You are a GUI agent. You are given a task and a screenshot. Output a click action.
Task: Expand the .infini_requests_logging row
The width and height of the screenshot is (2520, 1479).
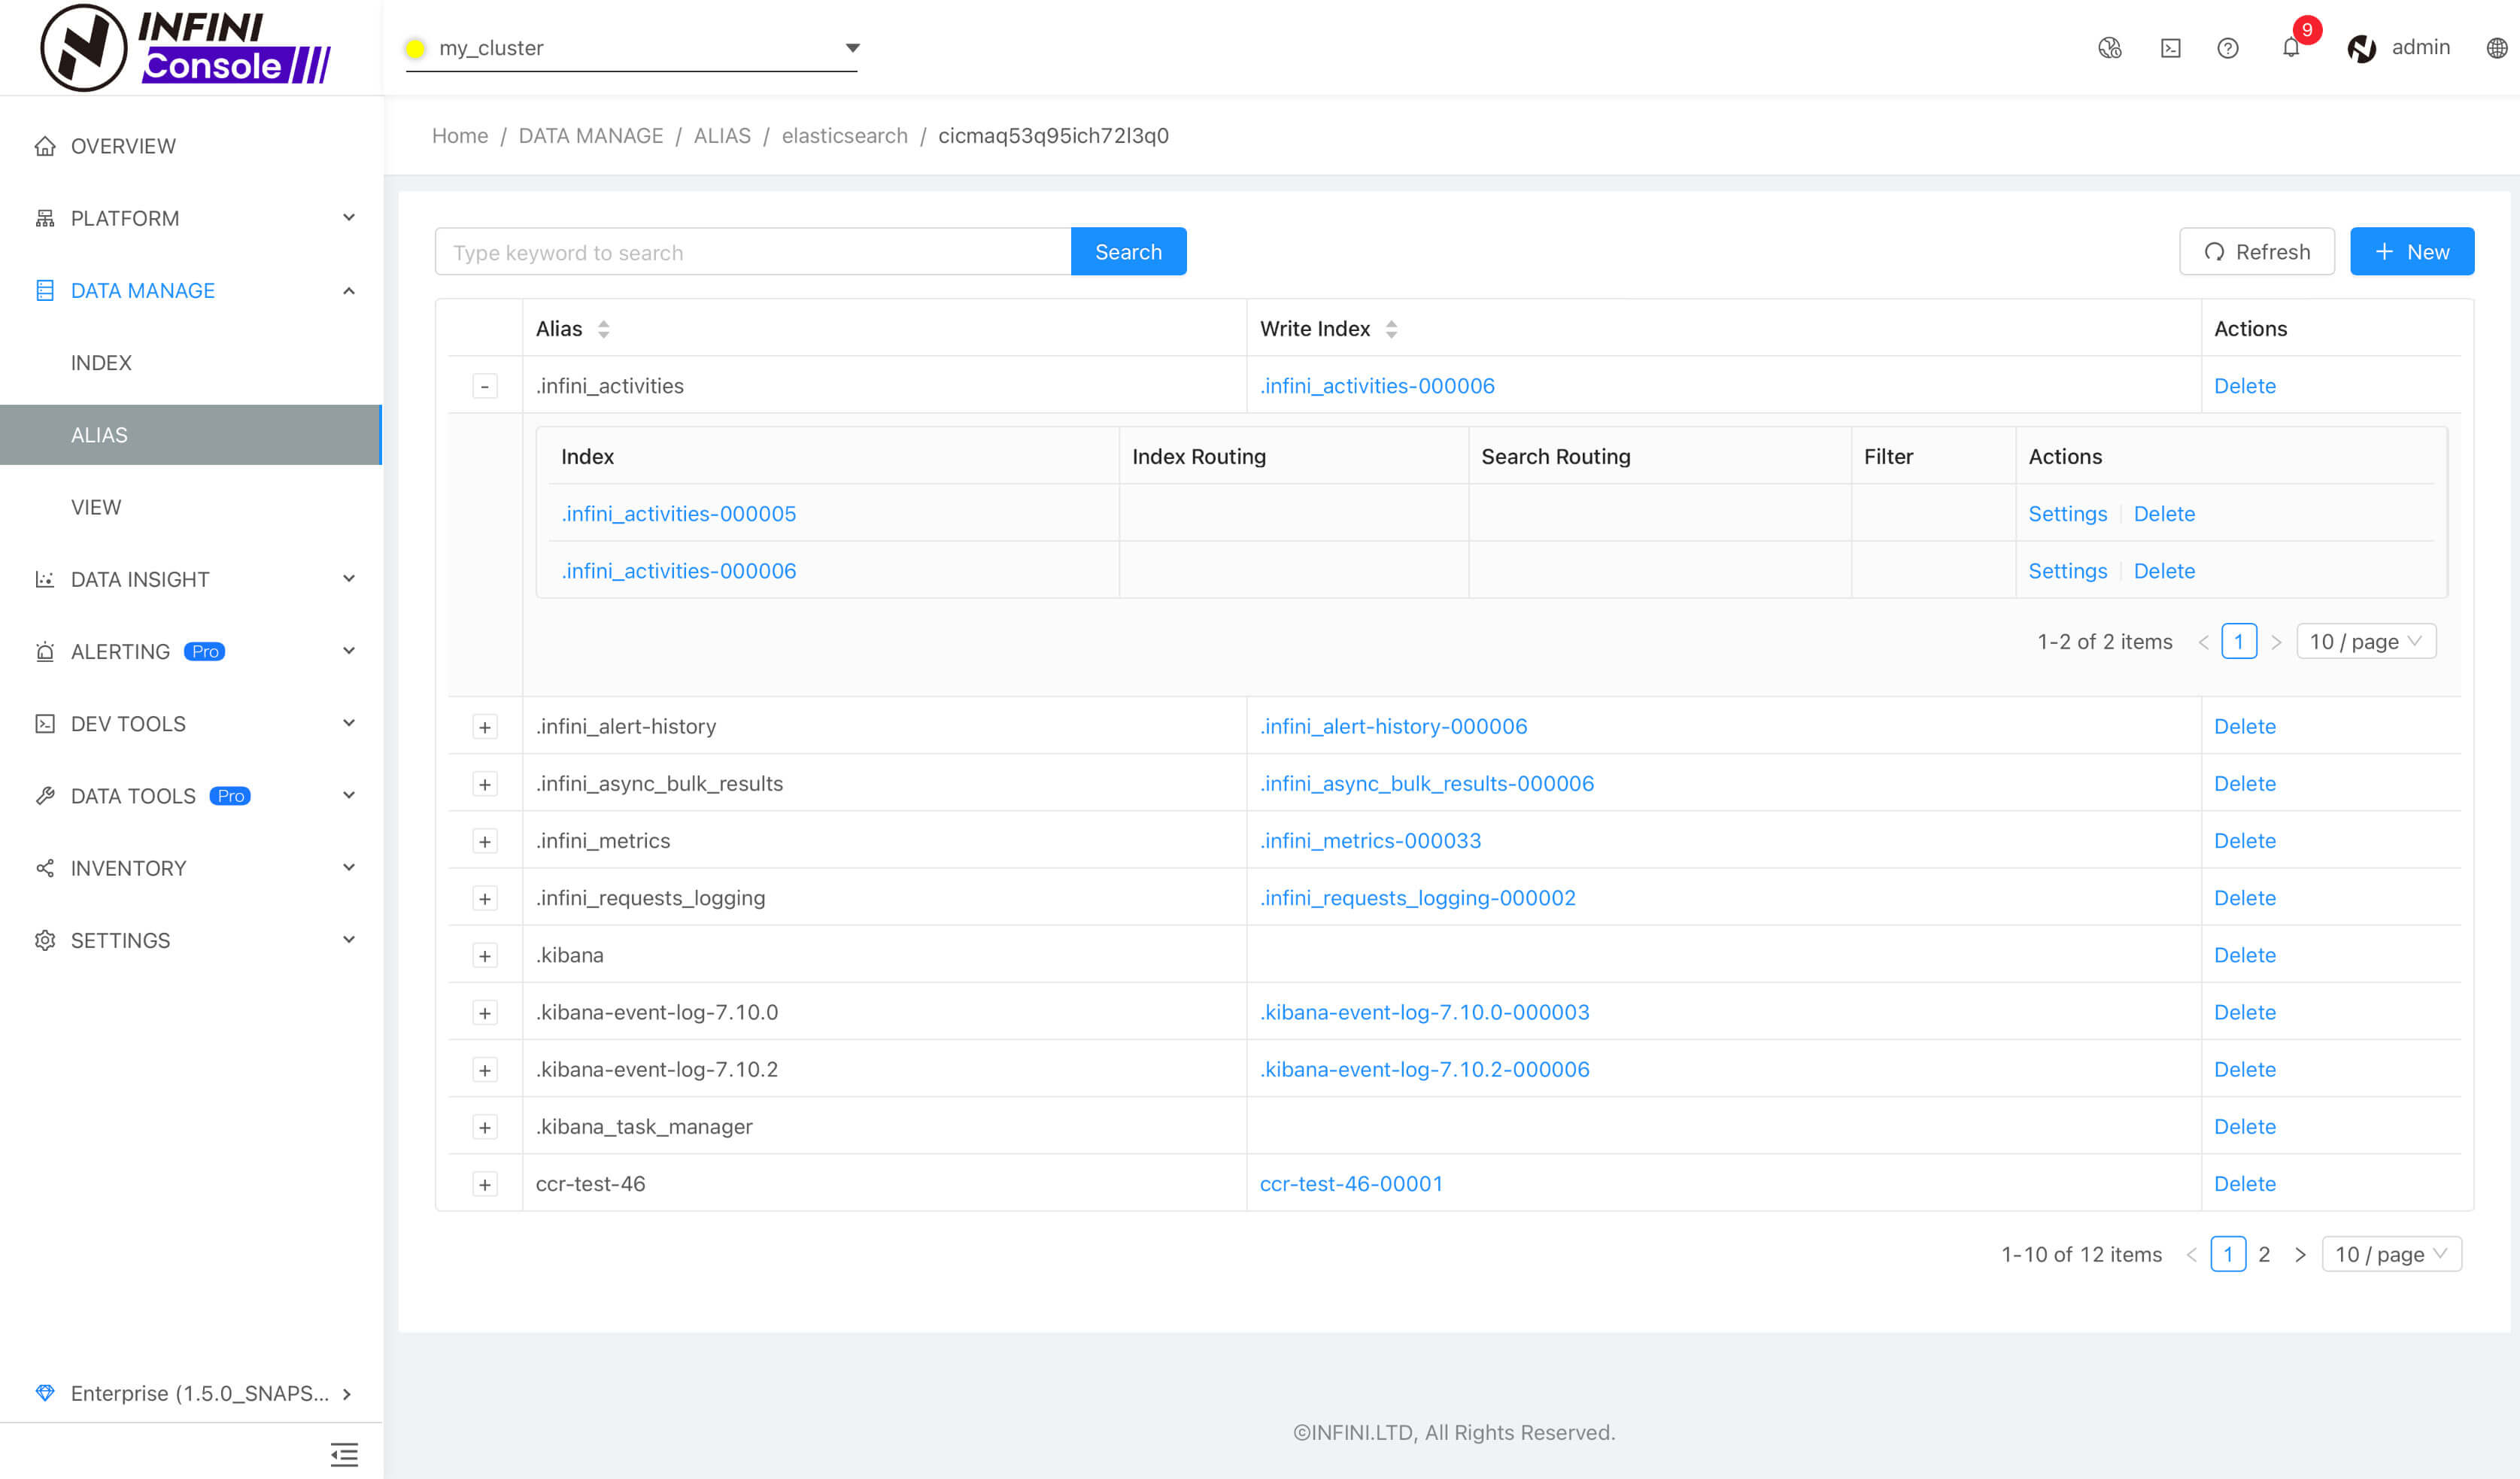click(485, 898)
